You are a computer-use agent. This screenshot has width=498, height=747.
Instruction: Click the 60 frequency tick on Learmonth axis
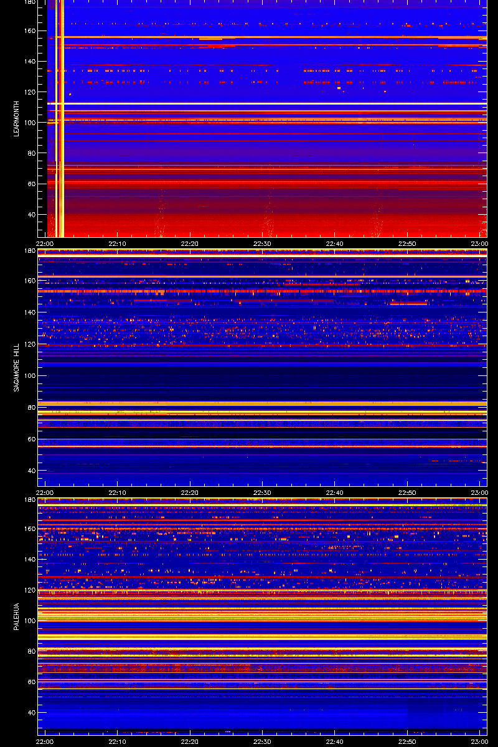(x=31, y=184)
